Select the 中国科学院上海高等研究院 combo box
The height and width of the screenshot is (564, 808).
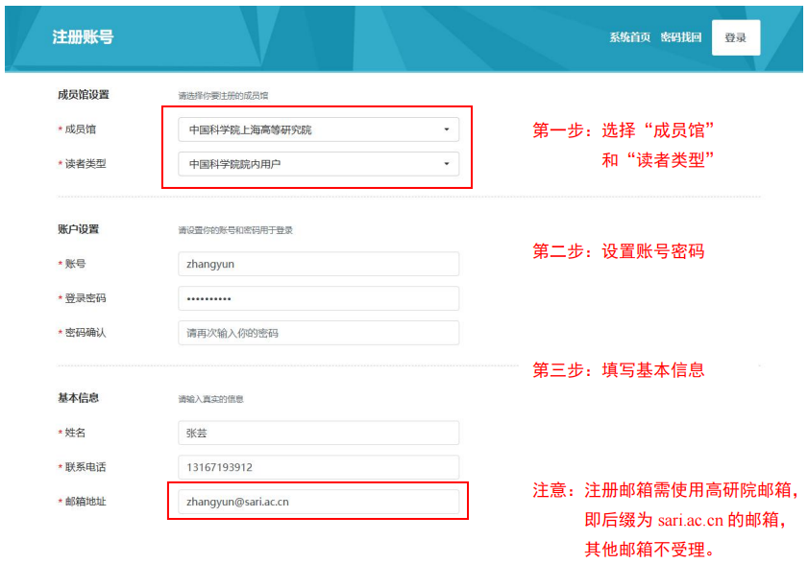(318, 129)
